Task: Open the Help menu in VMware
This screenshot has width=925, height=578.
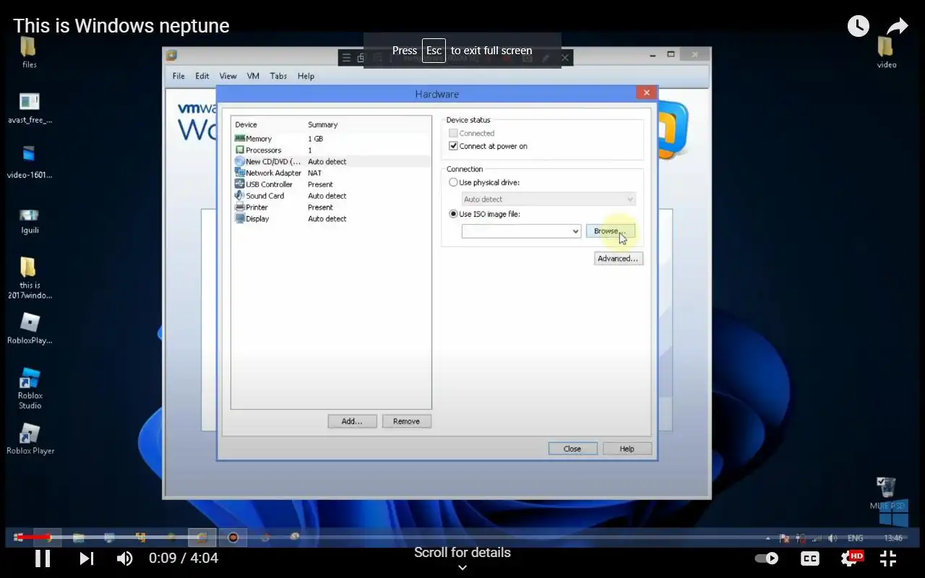Action: point(306,76)
